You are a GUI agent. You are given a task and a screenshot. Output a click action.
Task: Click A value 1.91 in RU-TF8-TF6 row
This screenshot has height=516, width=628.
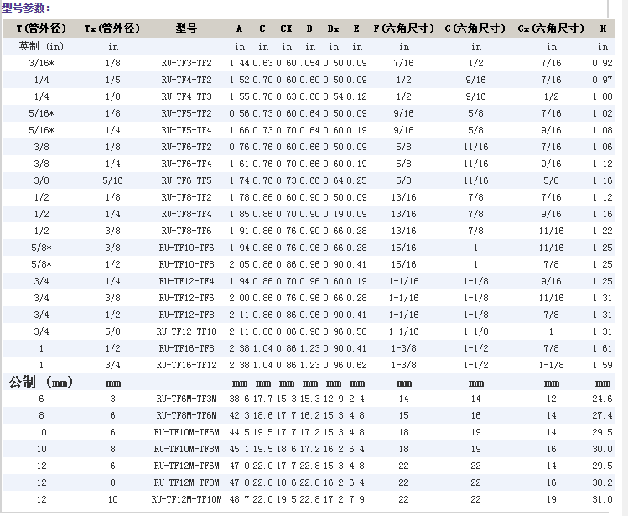239,231
